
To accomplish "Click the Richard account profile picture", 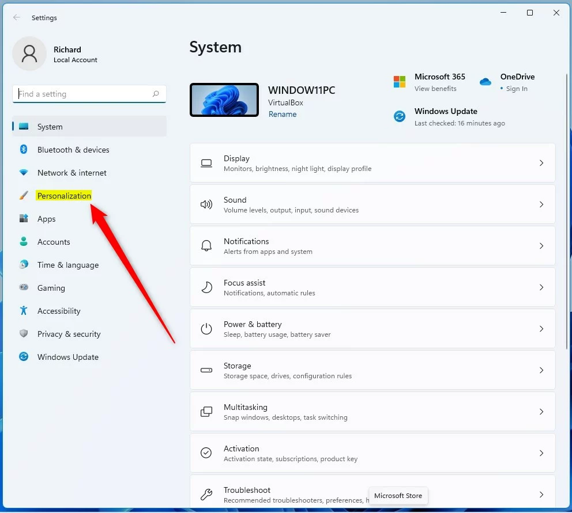I will click(29, 53).
